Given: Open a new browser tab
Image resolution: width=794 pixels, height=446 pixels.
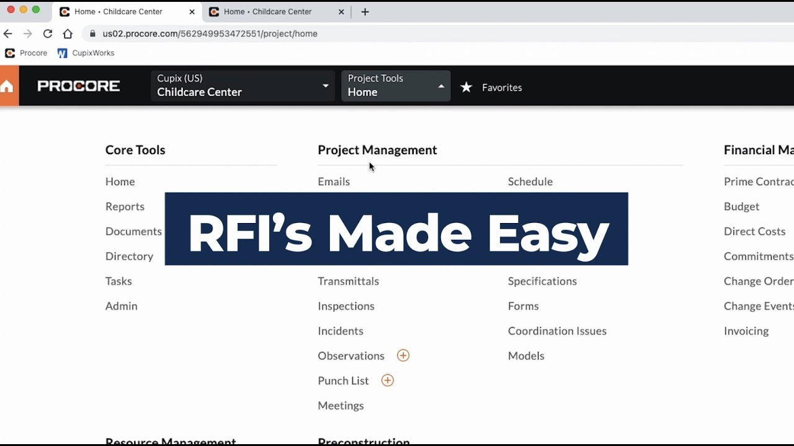Looking at the screenshot, I should 365,12.
